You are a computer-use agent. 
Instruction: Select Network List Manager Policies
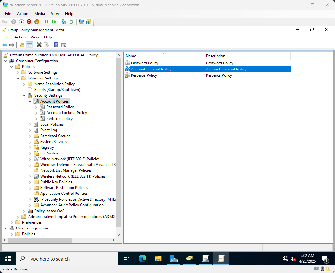tap(66, 170)
